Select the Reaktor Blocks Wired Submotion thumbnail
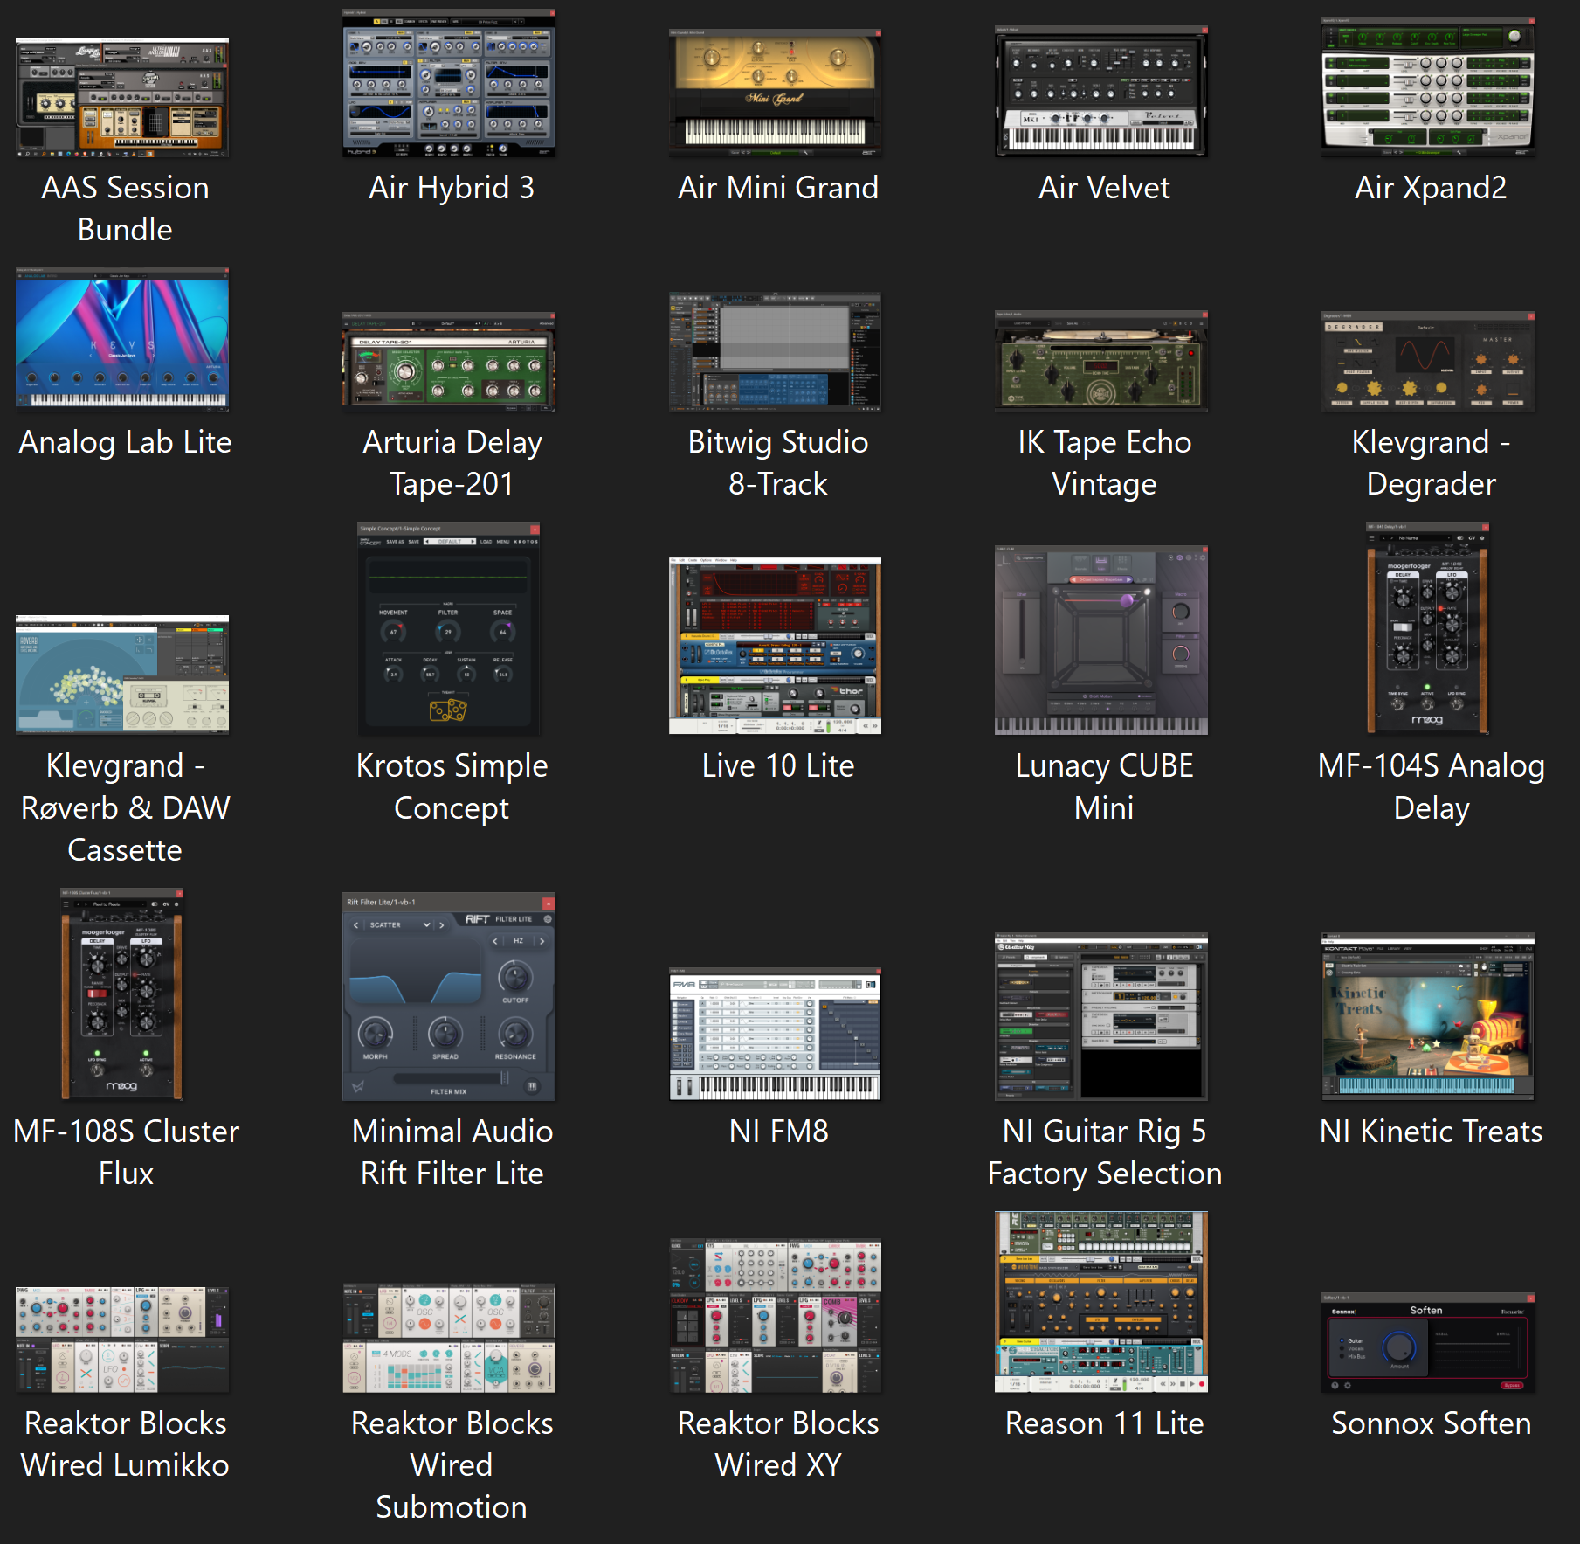Viewport: 1580px width, 1544px height. click(449, 1338)
